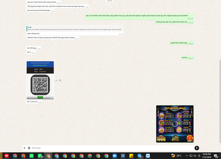Image resolution: width=221 pixels, height=159 pixels.
Task: Select message 'tapi aku masih takut kalah'
Action: click(43, 2)
